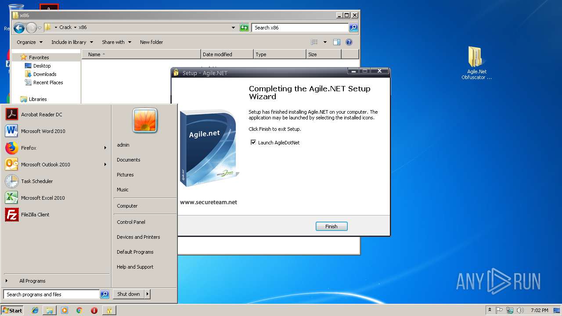This screenshot has width=562, height=316.
Task: Click New folder in Explorer toolbar
Action: pyautogui.click(x=151, y=42)
